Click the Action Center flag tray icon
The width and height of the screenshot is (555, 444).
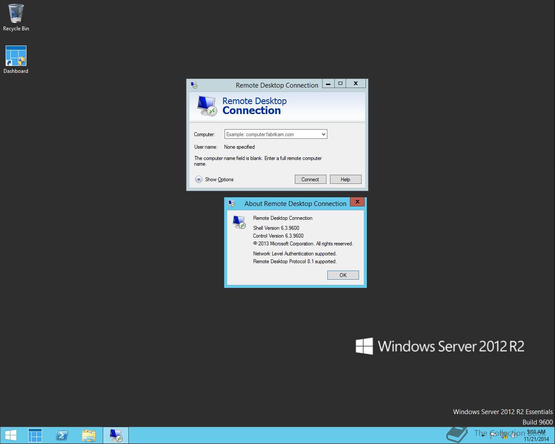pos(494,435)
